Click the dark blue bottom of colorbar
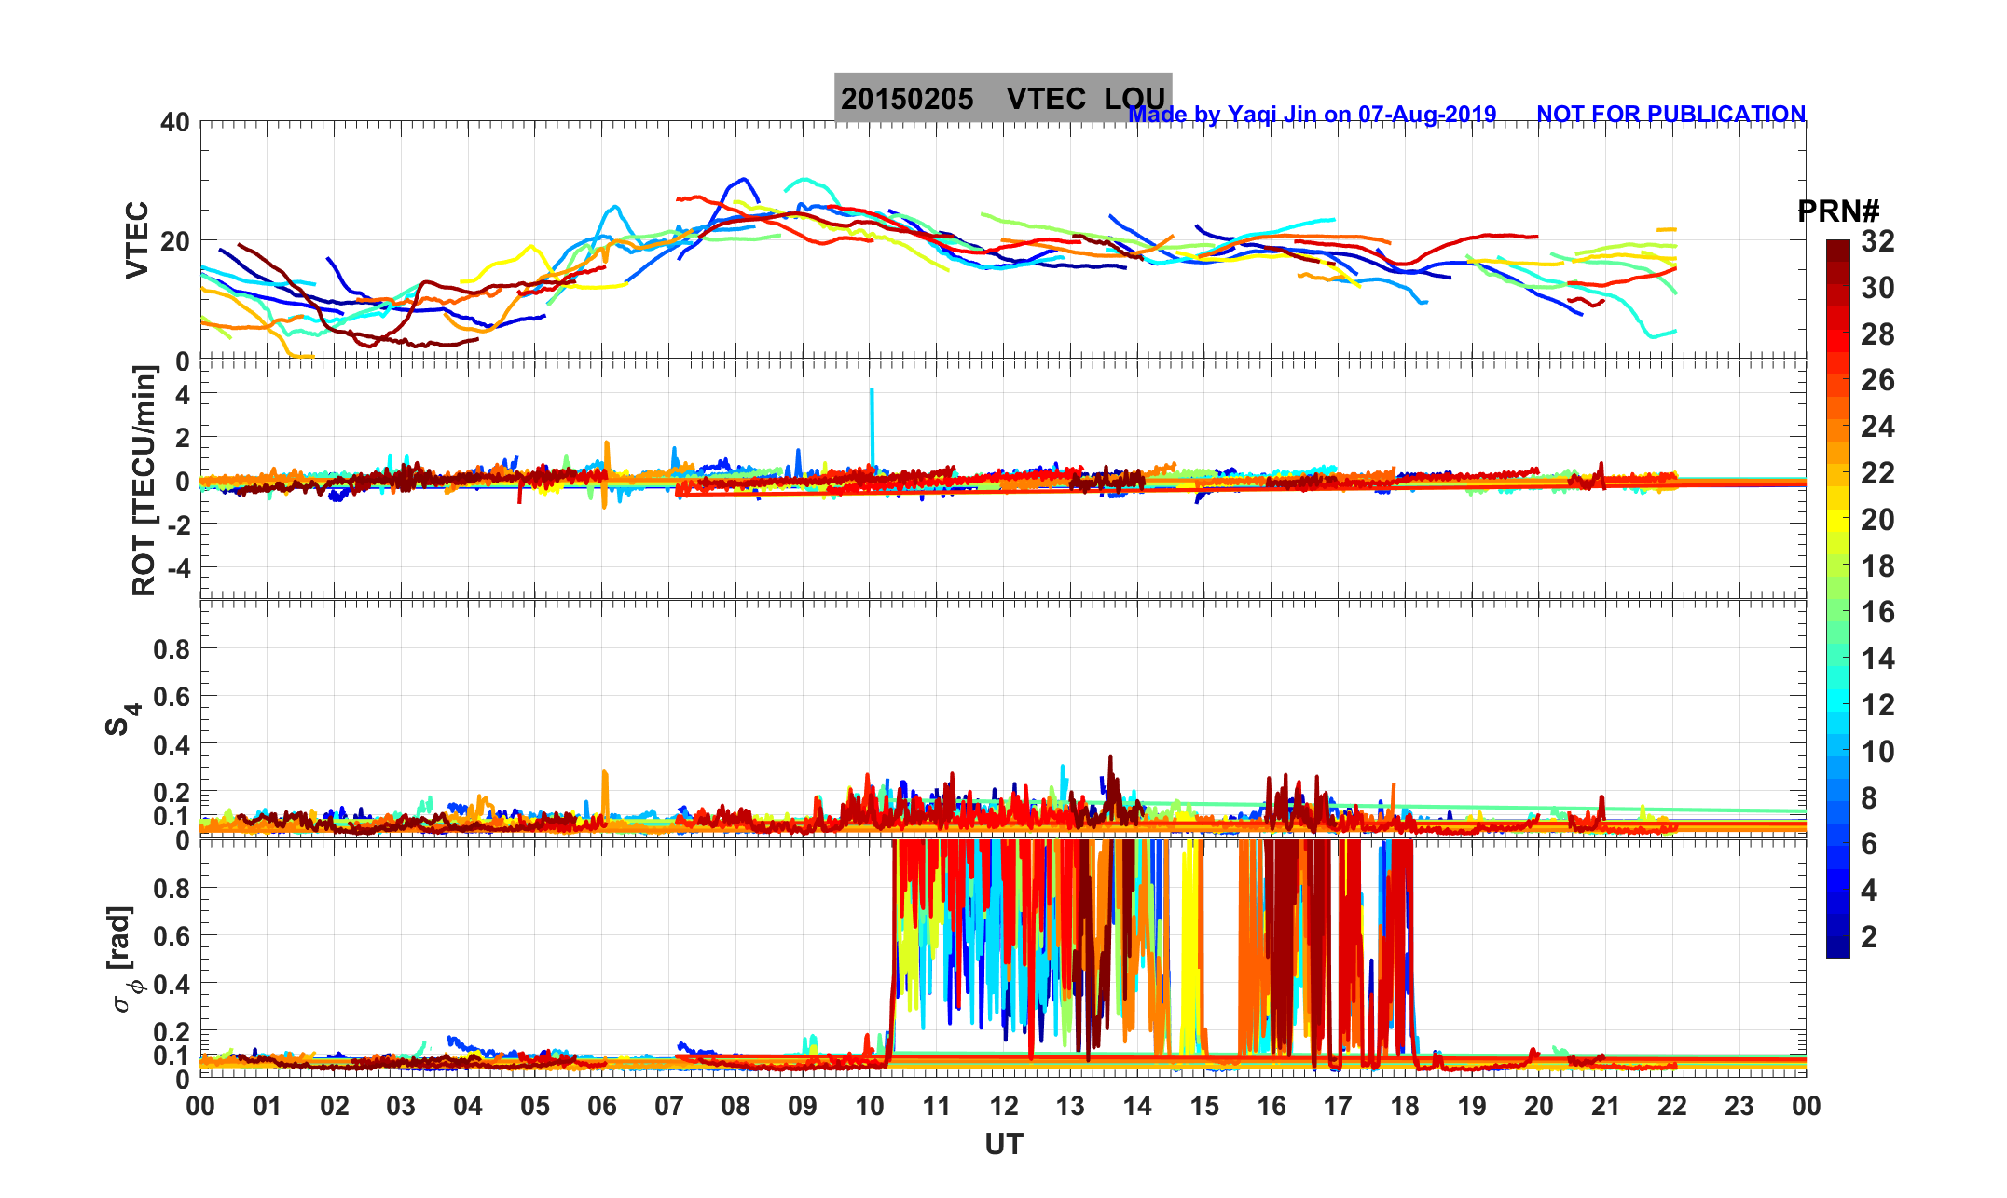The width and height of the screenshot is (2007, 1198). (1837, 948)
